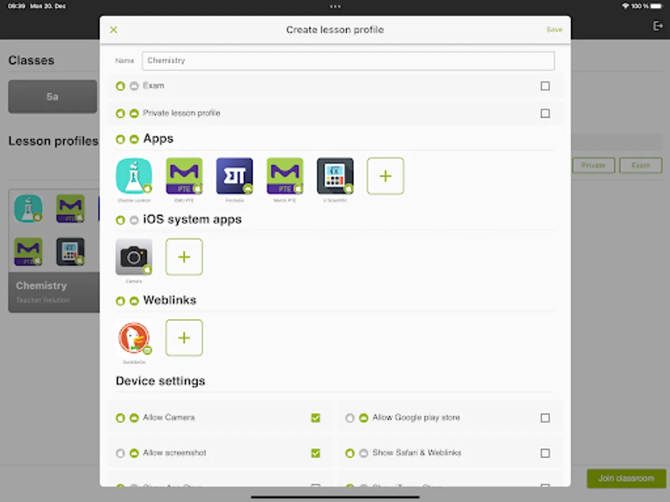Open the Chemie Lexikon flask app
The width and height of the screenshot is (670, 502).
[x=134, y=176]
